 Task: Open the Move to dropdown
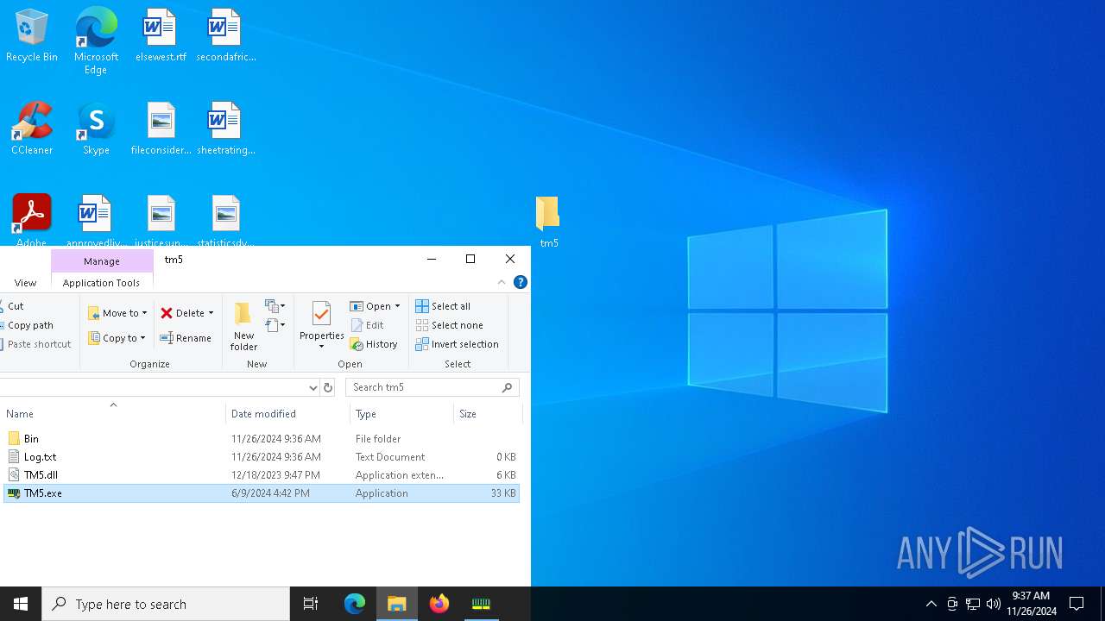117,313
